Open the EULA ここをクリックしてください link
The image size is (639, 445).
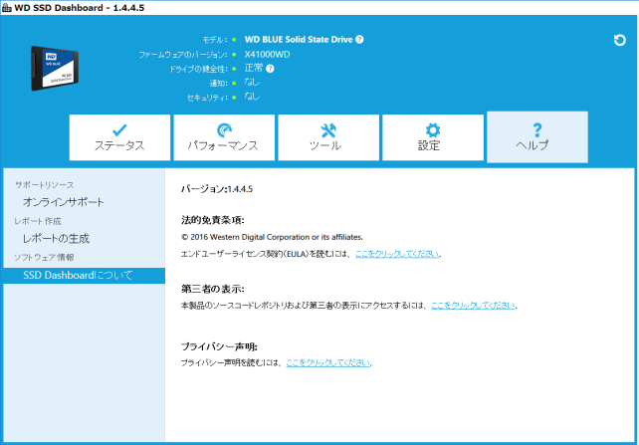click(x=397, y=254)
